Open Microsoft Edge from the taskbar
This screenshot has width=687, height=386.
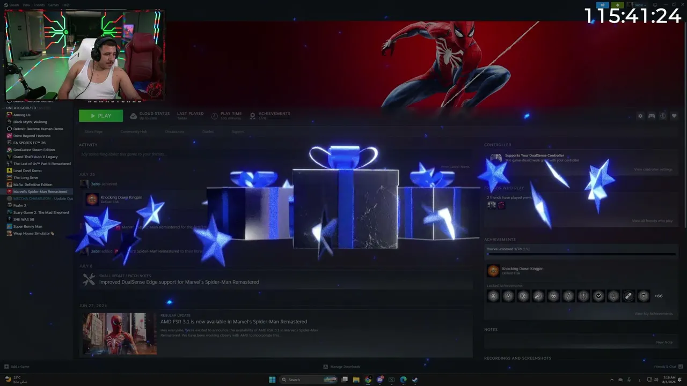(403, 380)
